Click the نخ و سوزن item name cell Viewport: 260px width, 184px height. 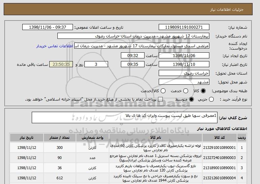[156, 178]
